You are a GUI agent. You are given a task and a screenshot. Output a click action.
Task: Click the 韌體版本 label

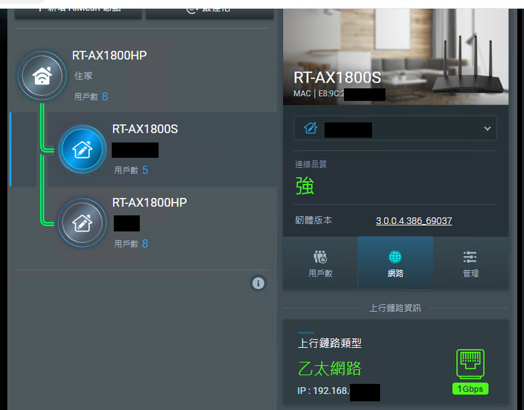(x=314, y=220)
